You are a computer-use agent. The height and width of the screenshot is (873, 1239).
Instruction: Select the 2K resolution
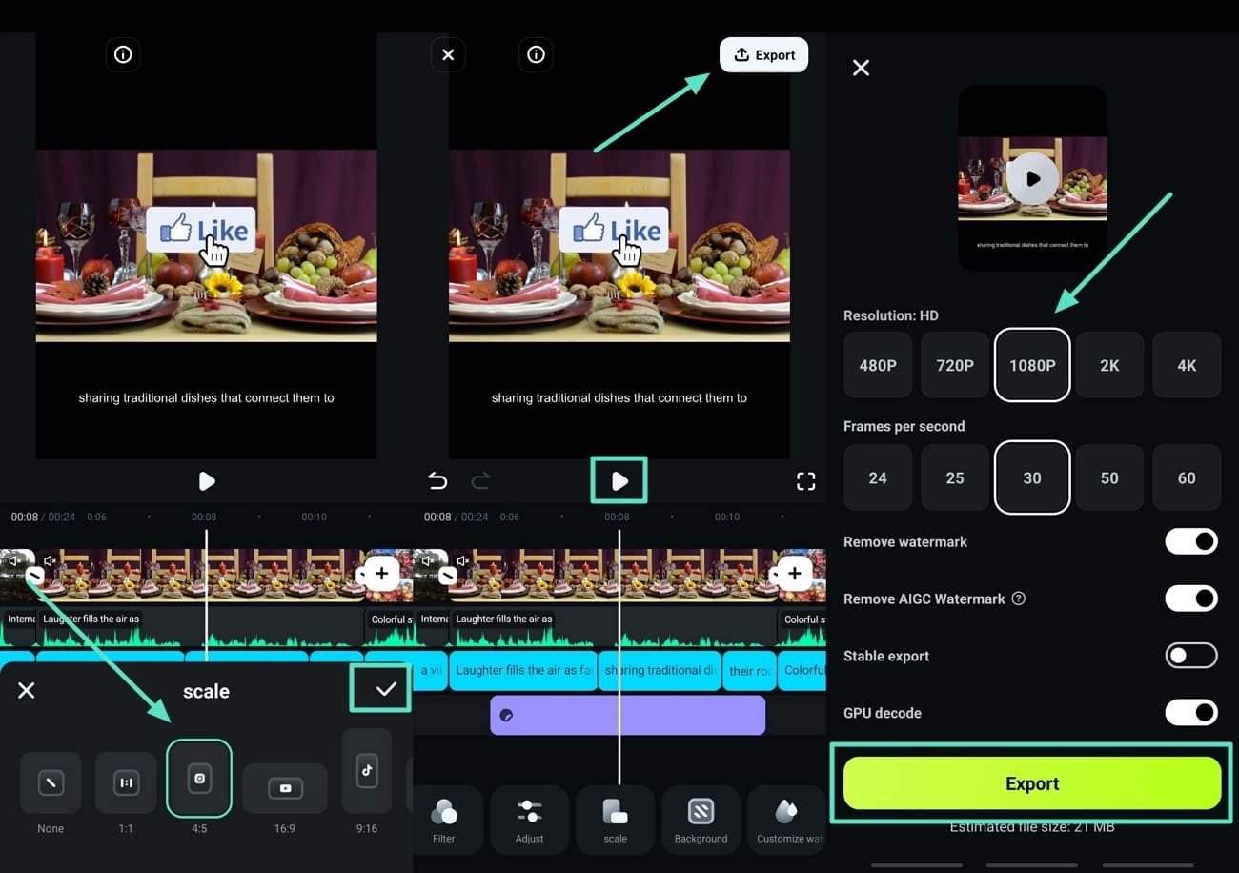click(1109, 365)
